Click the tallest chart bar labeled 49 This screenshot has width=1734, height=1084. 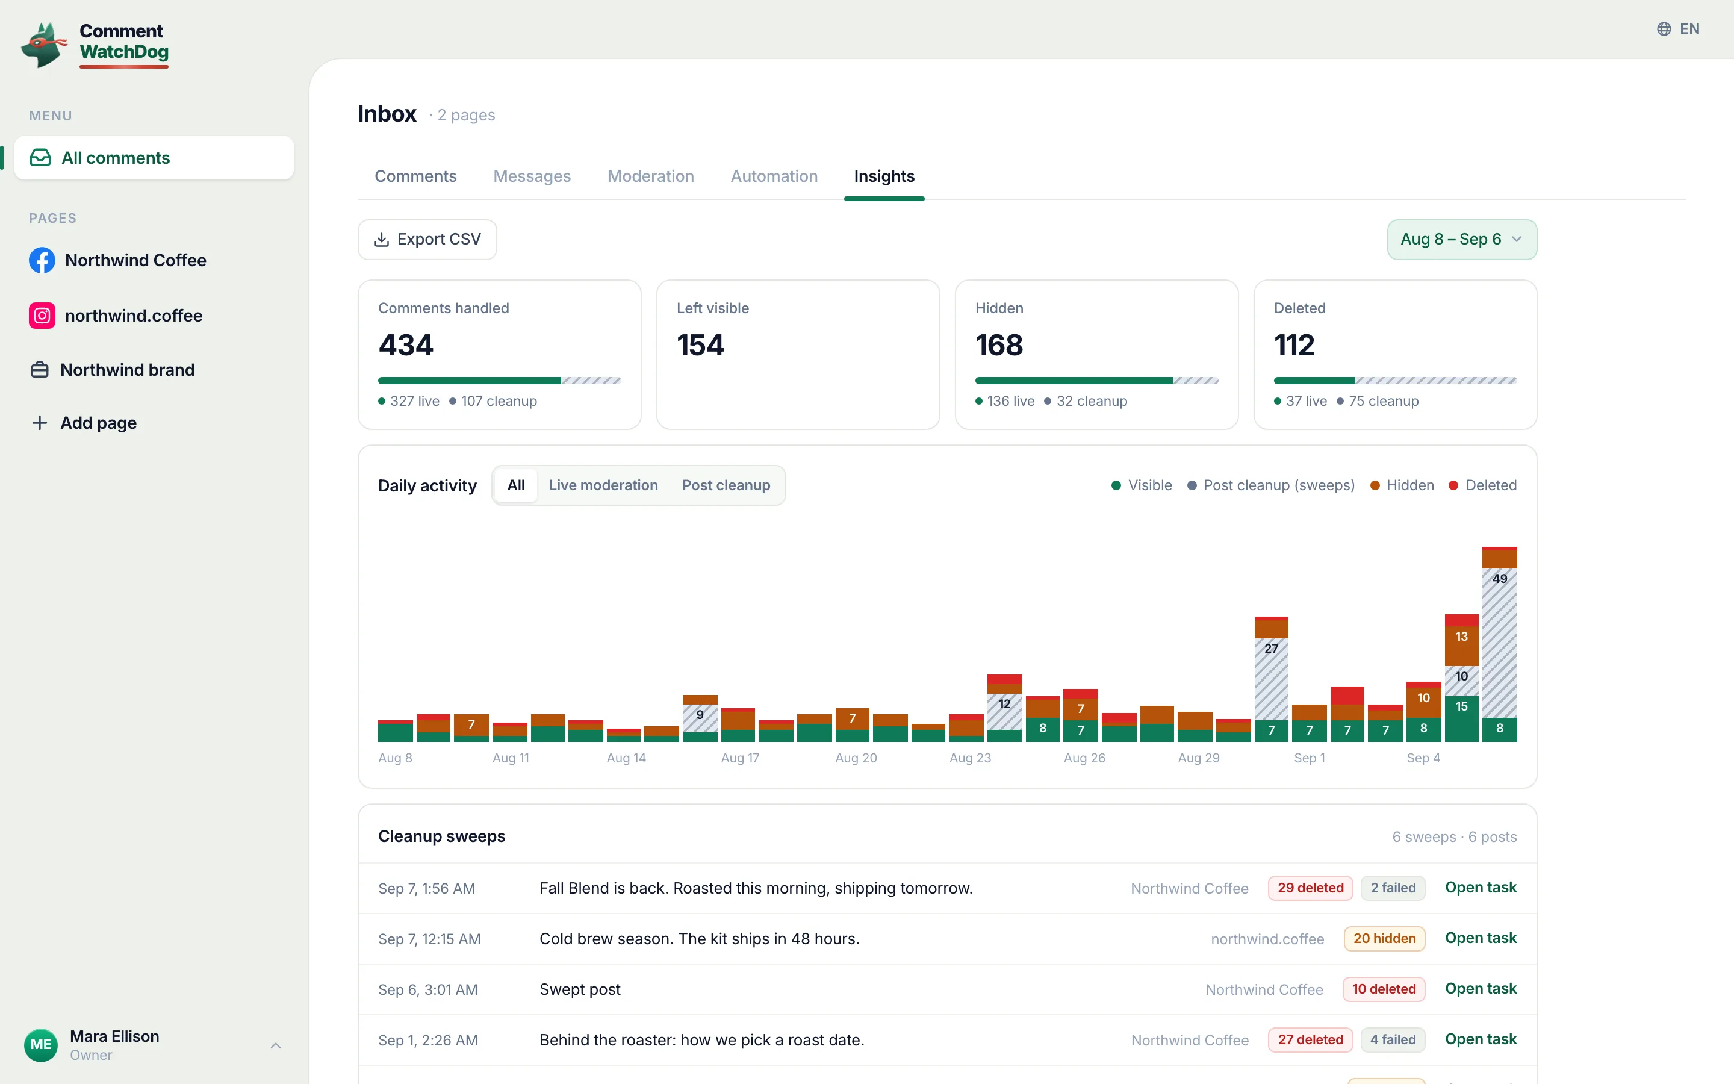point(1499,644)
